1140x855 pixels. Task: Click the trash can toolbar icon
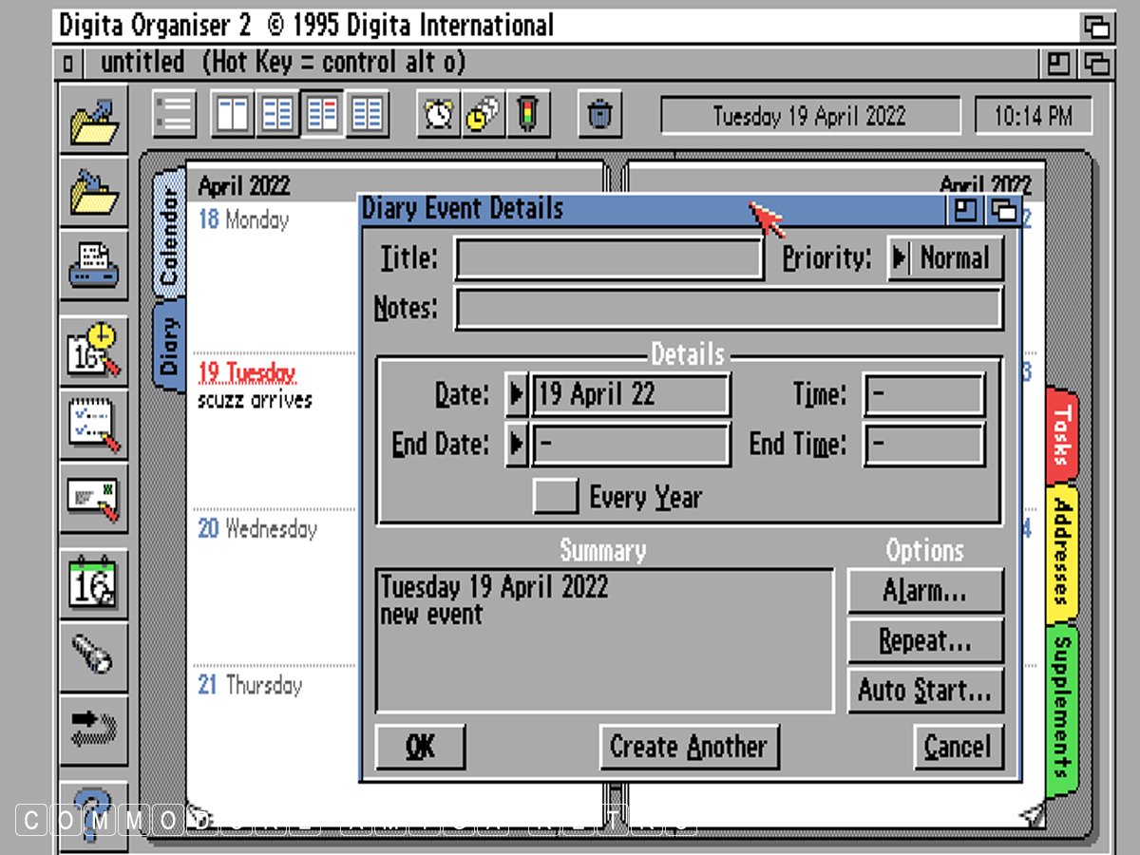click(x=599, y=115)
